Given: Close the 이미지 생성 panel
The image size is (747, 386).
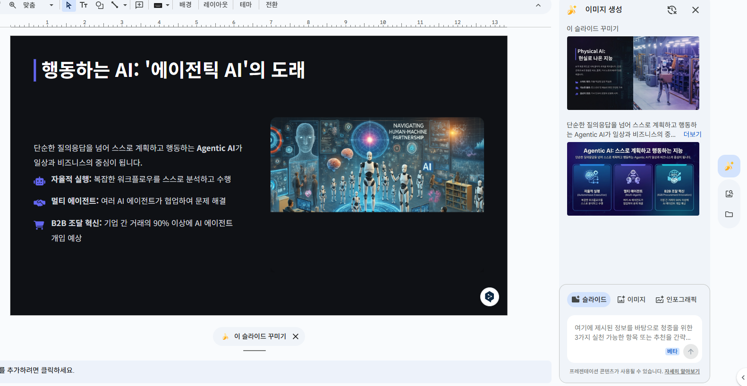Looking at the screenshot, I should coord(696,10).
